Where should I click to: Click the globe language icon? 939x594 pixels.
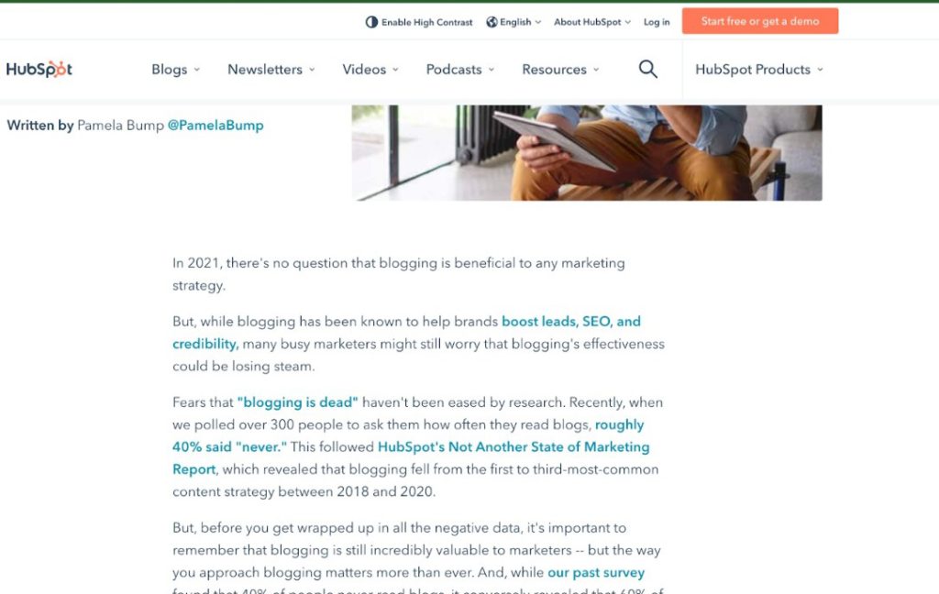point(492,22)
